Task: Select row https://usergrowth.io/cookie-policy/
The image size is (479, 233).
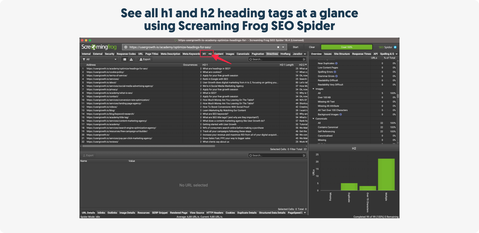Action: pyautogui.click(x=194, y=72)
